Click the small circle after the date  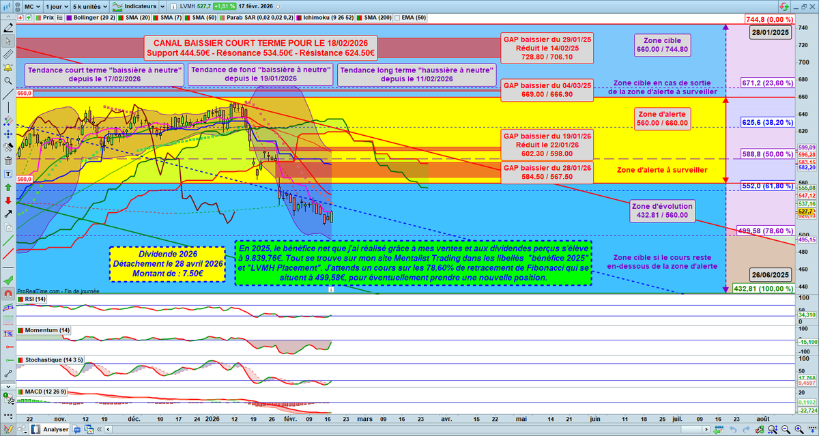point(278,7)
